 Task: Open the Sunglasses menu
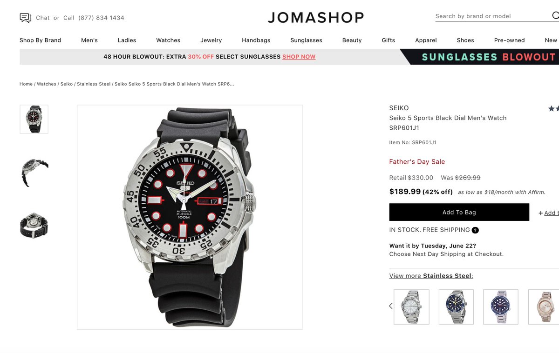click(306, 40)
